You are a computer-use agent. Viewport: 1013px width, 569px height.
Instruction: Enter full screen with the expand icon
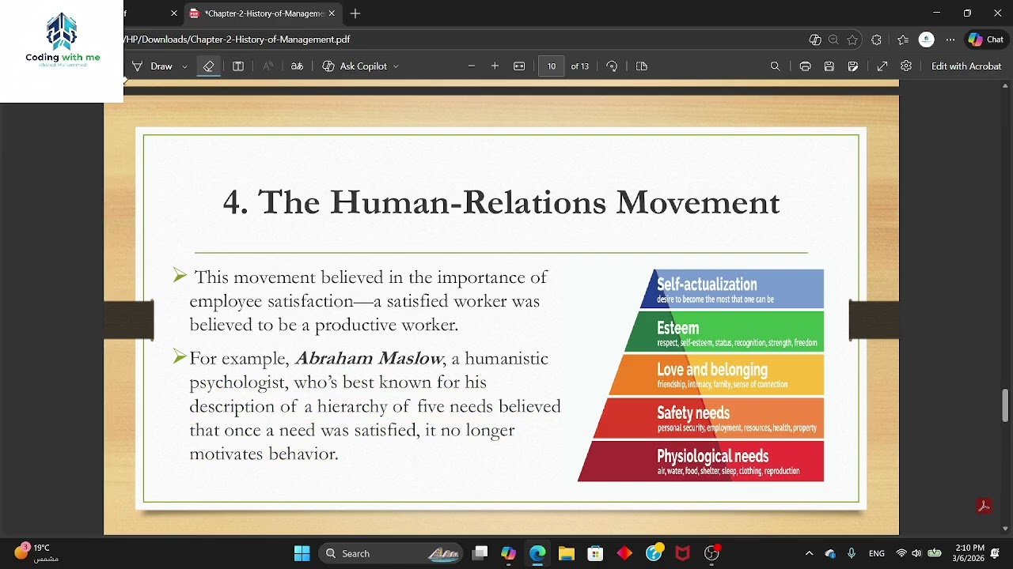(882, 66)
